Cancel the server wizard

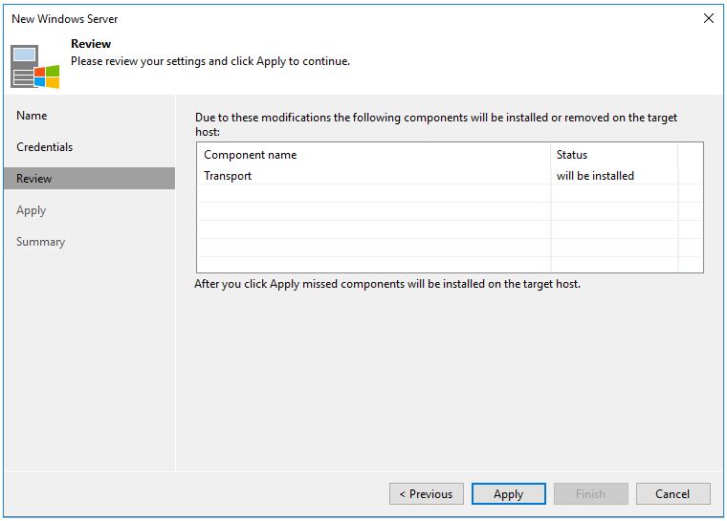pos(672,494)
